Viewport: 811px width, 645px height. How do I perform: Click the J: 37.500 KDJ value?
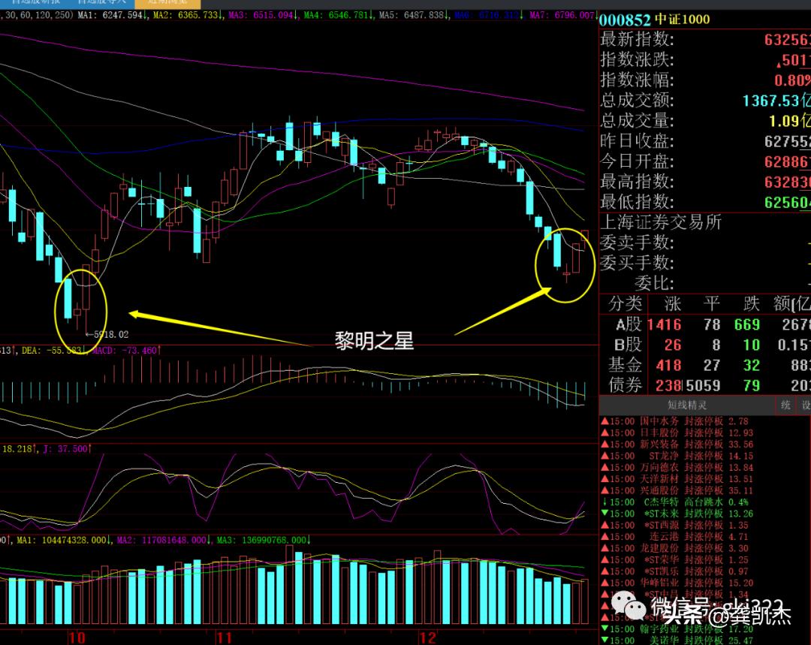point(67,448)
